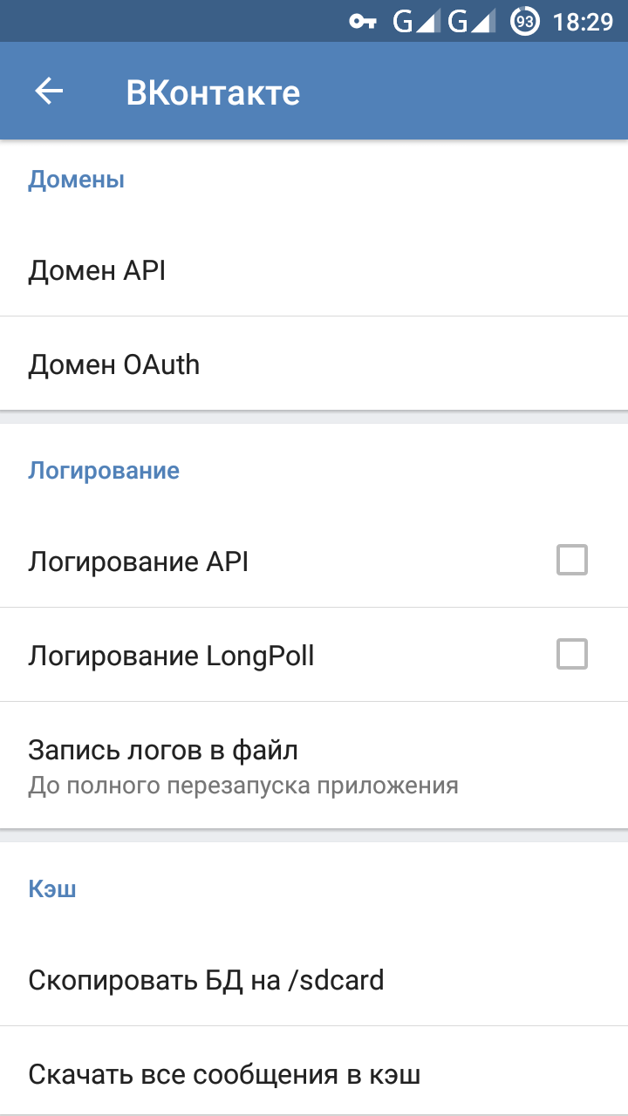Image resolution: width=628 pixels, height=1116 pixels.
Task: Open the Домен API setting
Action: click(x=314, y=270)
